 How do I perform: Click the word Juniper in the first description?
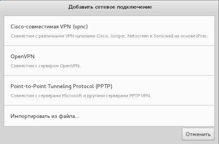click(118, 36)
